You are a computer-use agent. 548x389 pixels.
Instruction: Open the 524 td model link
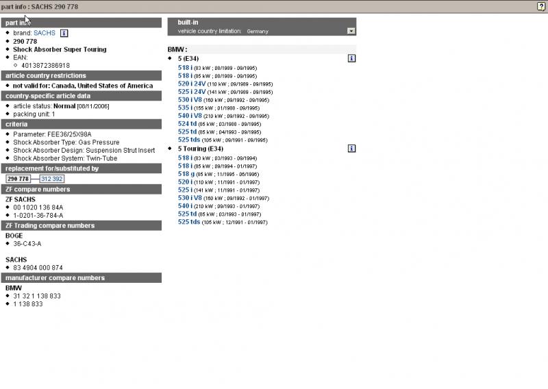187,123
